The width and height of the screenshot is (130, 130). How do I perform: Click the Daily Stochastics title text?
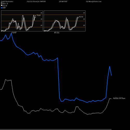coord(7,2)
